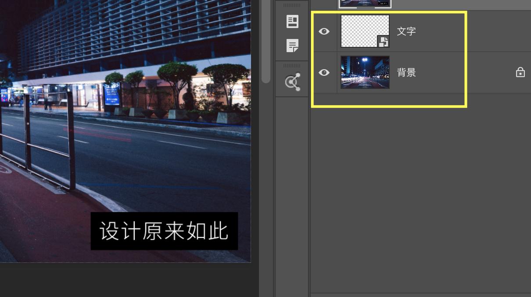Select the 背景 layer entry
The height and width of the screenshot is (297, 531).
click(x=421, y=72)
